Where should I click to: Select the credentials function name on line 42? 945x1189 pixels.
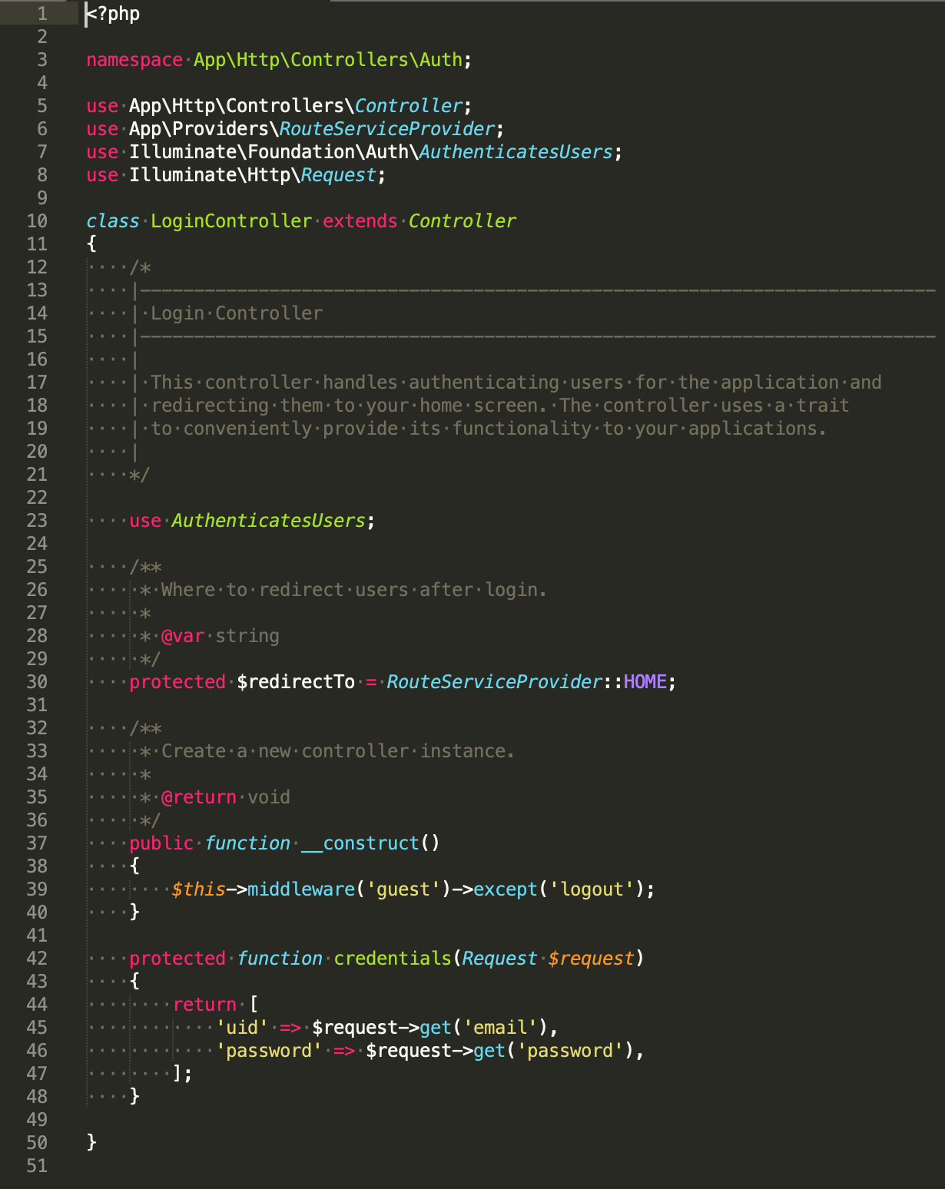(391, 958)
